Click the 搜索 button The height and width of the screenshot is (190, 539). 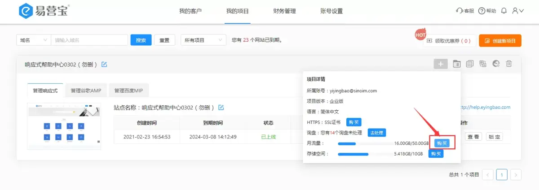pos(141,40)
